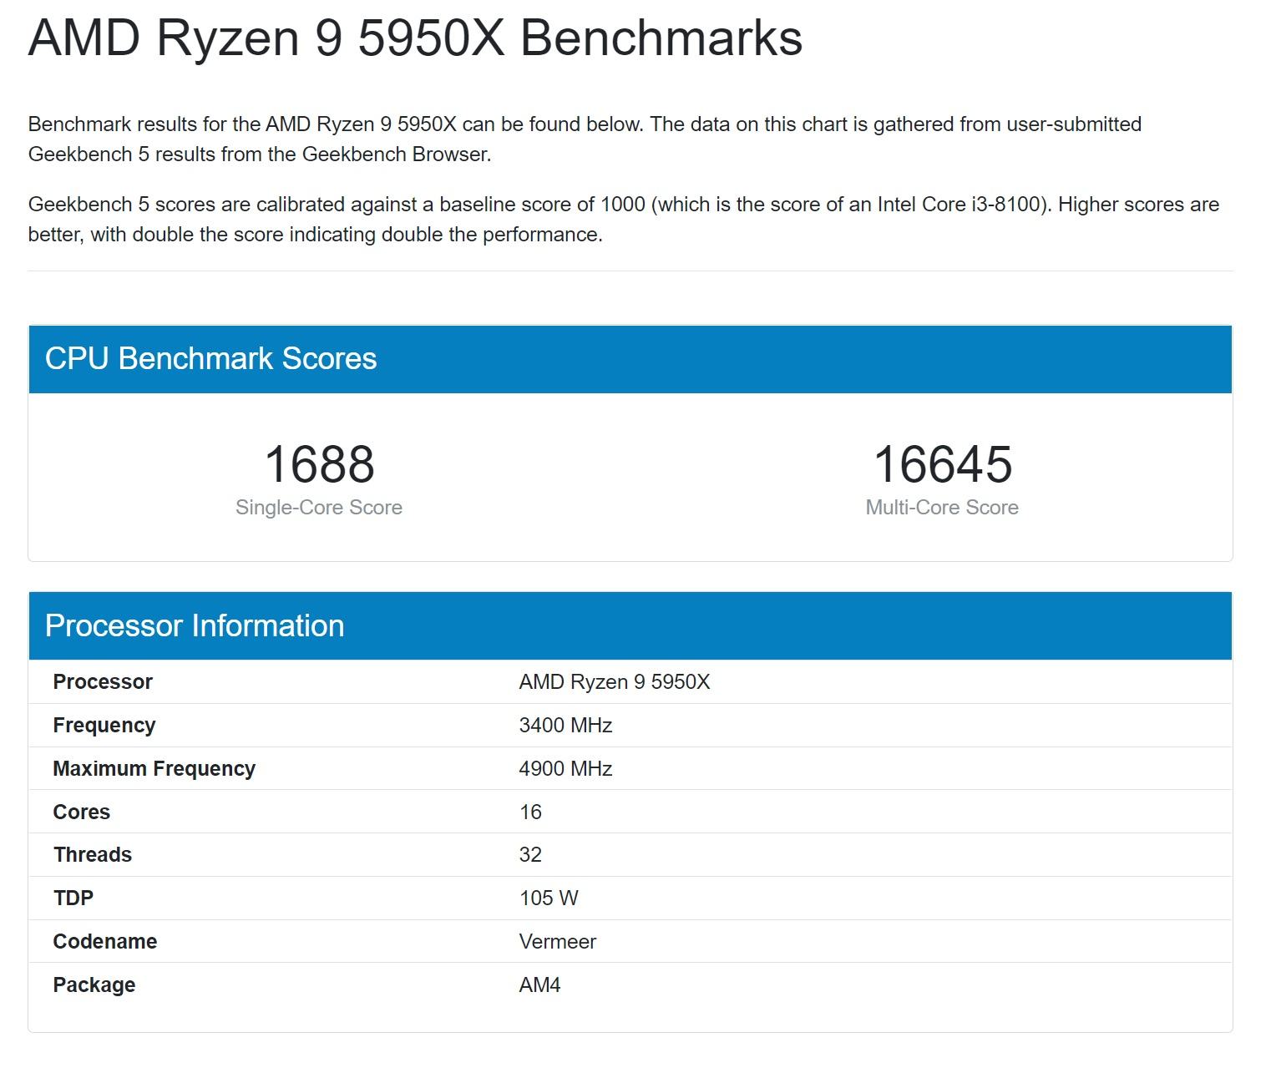Click the 3400 MHz frequency value
The image size is (1276, 1073).
(x=565, y=726)
